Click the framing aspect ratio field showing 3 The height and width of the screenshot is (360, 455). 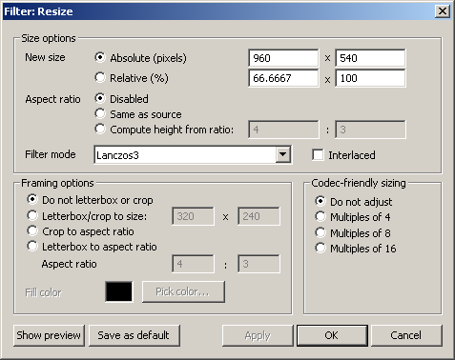(259, 264)
